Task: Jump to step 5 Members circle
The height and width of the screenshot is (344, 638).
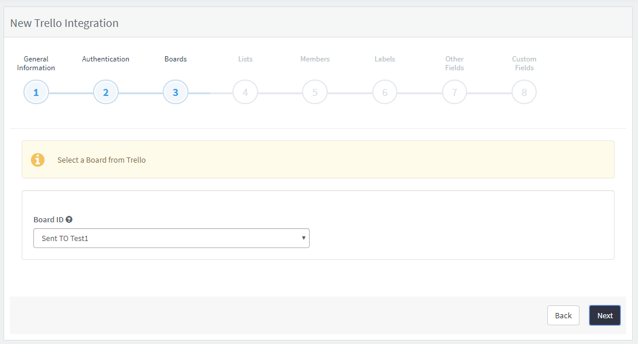Action: (315, 92)
